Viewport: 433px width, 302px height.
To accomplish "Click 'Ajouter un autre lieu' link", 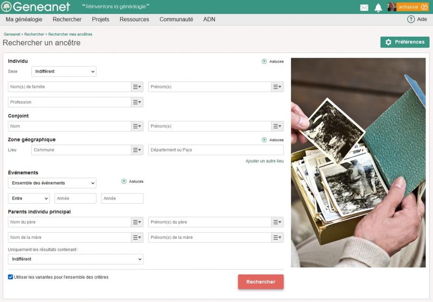I will click(x=265, y=161).
